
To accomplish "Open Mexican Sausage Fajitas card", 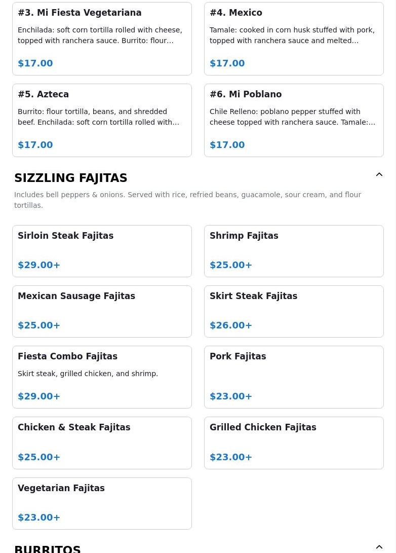I will pyautogui.click(x=102, y=311).
